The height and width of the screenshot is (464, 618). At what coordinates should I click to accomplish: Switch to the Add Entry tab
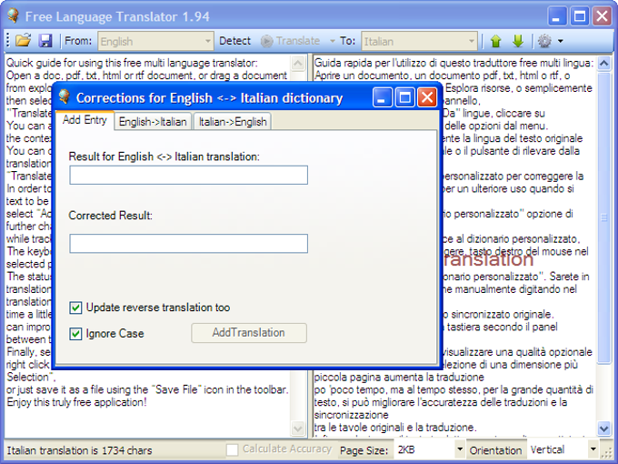[x=85, y=120]
